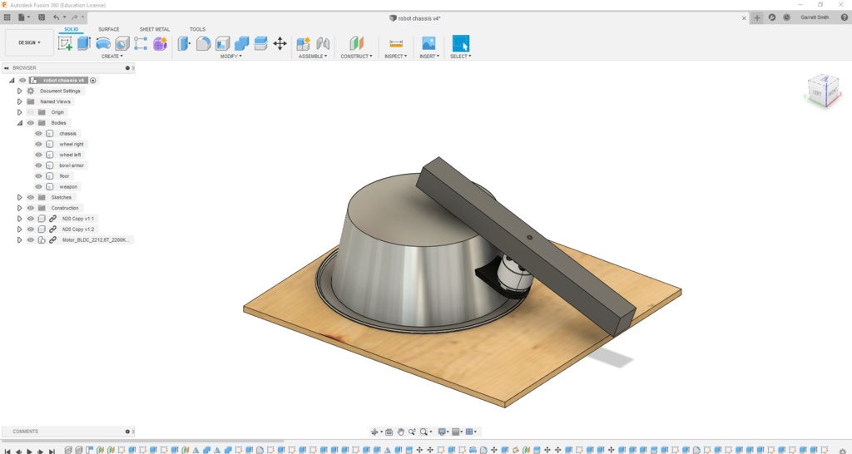This screenshot has height=454, width=852.
Task: Select the Orbit navigation tool
Action: pos(374,432)
